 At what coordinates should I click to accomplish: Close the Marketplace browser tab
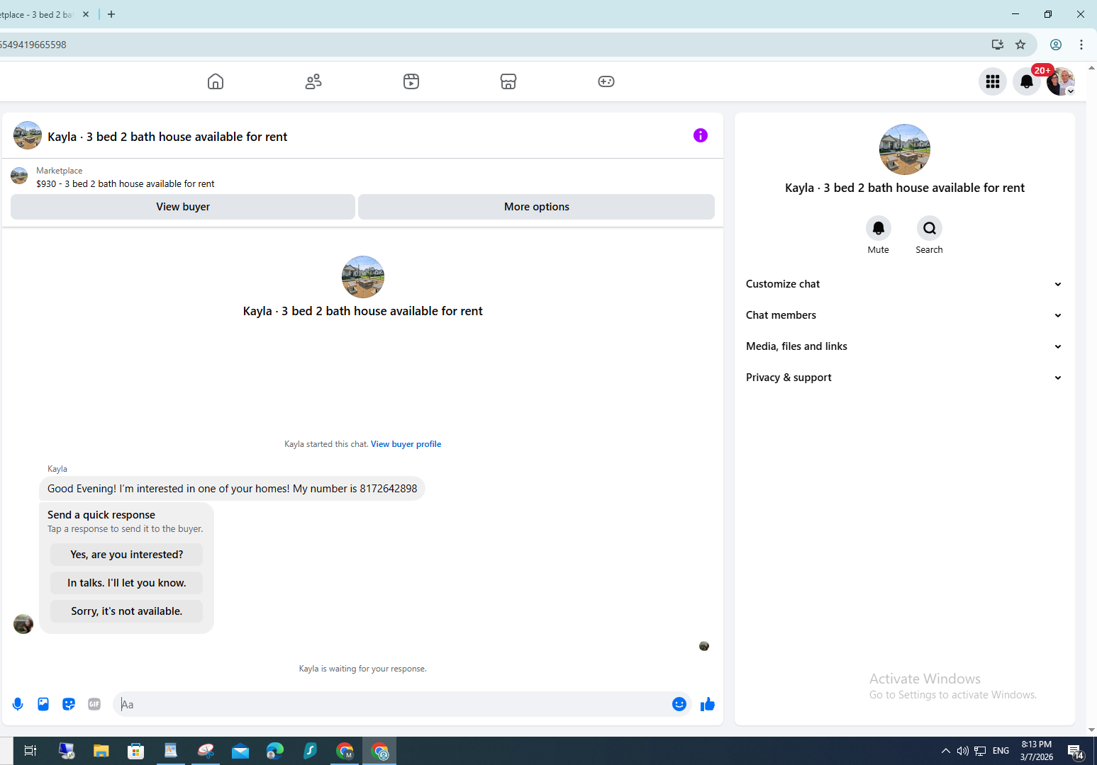[86, 14]
